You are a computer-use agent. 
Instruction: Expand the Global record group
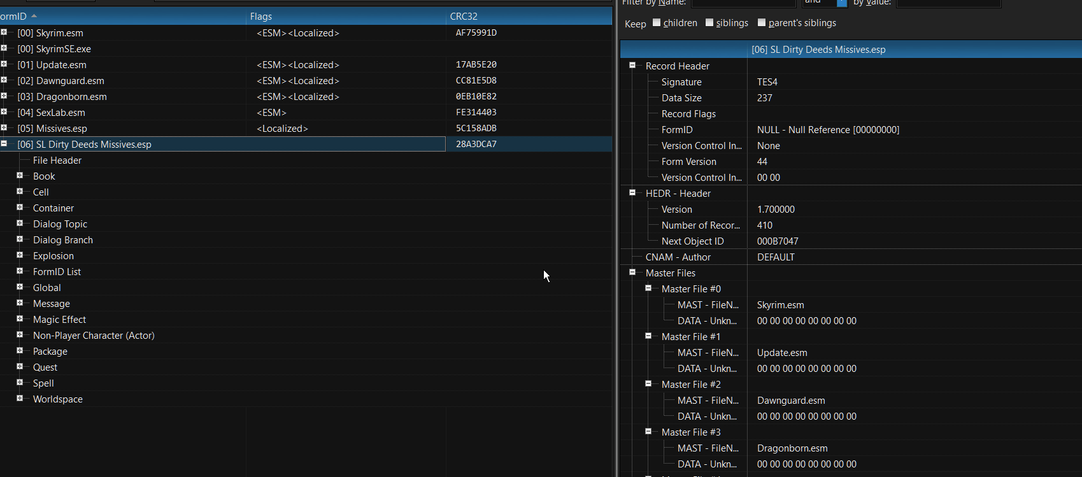coord(20,287)
